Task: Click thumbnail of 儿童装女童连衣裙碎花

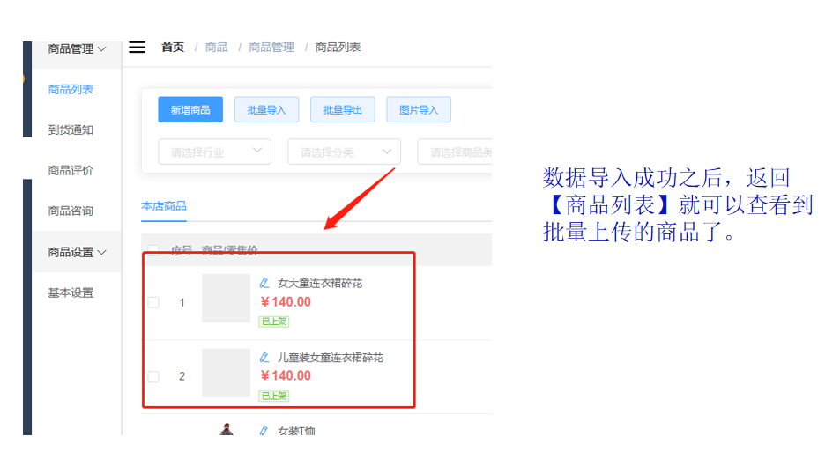Action: [226, 373]
